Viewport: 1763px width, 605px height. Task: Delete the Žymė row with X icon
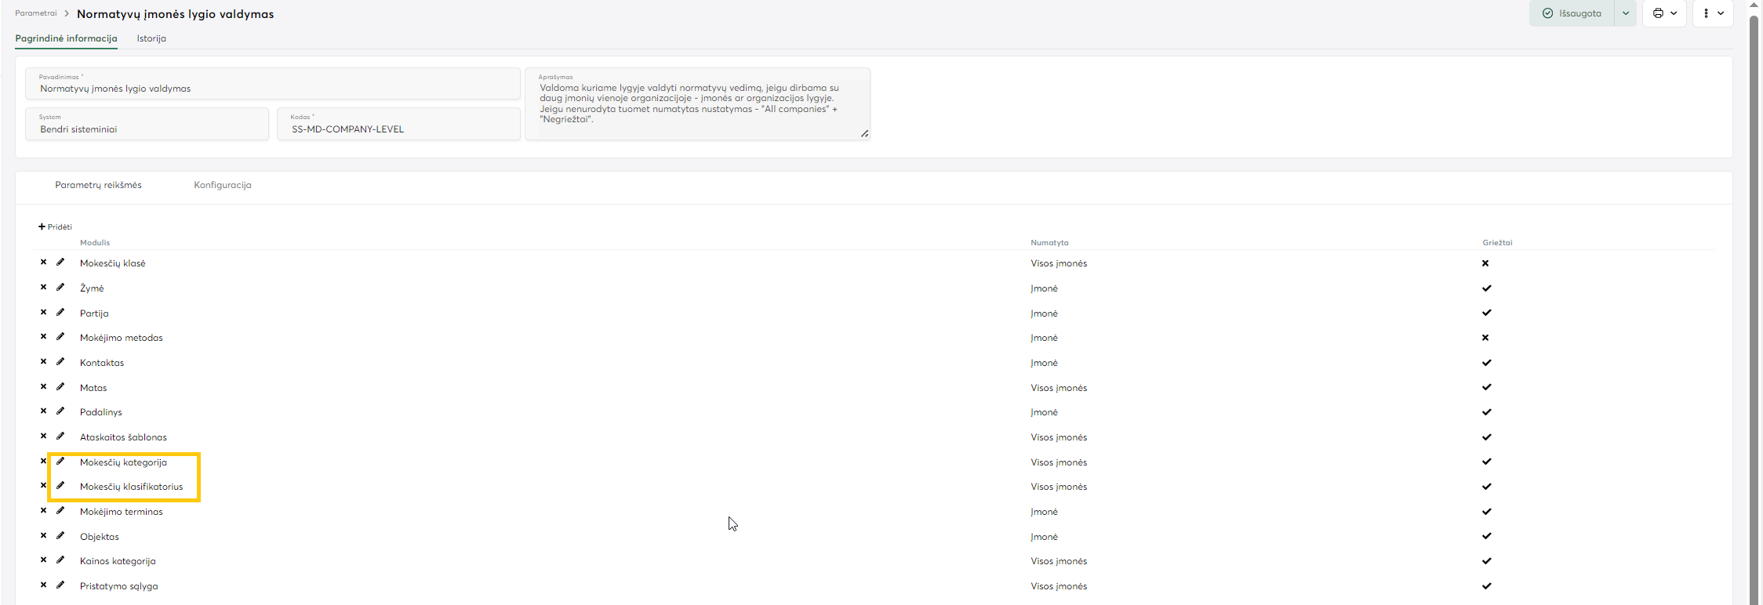coord(44,288)
